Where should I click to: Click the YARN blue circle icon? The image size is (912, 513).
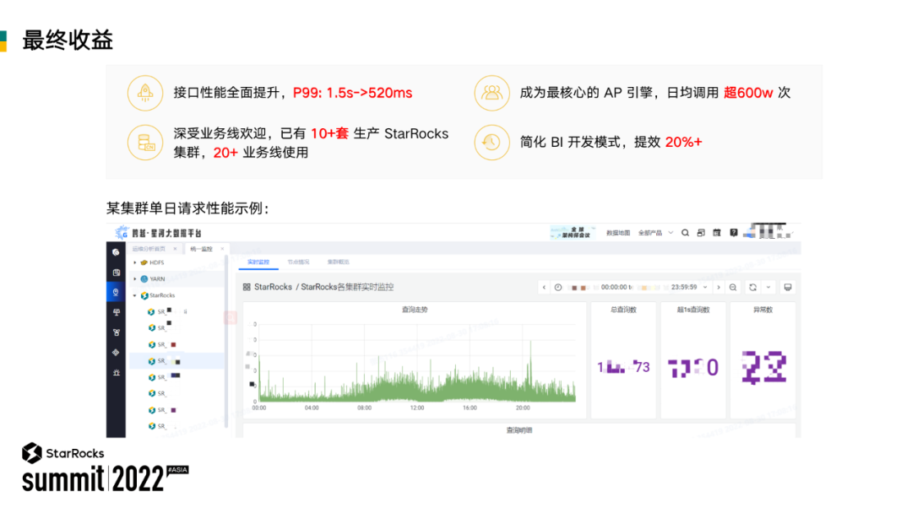coord(144,279)
